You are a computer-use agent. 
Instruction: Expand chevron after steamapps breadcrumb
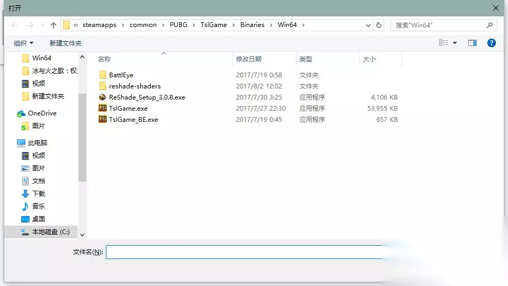coord(123,25)
